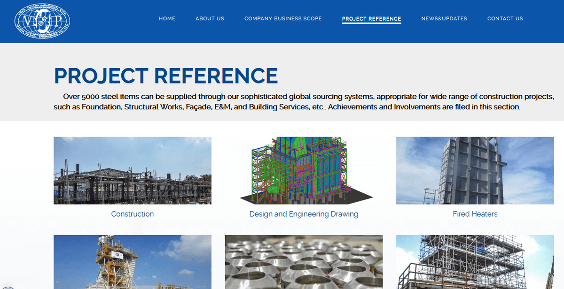This screenshot has height=289, width=564.
Task: Open the Construction caption link
Action: click(x=133, y=214)
